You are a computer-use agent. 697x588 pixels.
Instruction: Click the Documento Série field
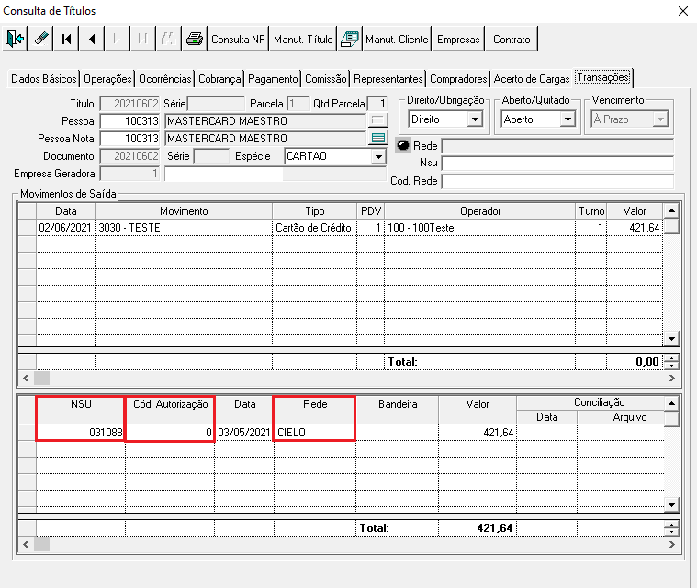pos(211,156)
